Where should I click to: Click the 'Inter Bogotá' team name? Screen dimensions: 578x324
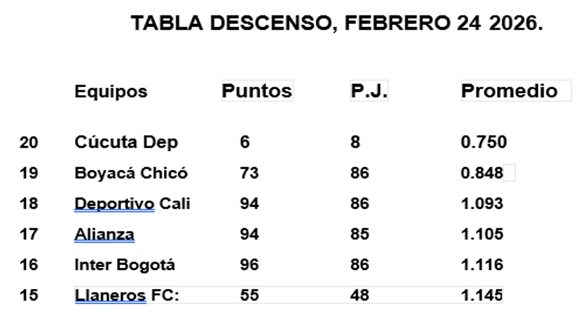[x=125, y=265]
